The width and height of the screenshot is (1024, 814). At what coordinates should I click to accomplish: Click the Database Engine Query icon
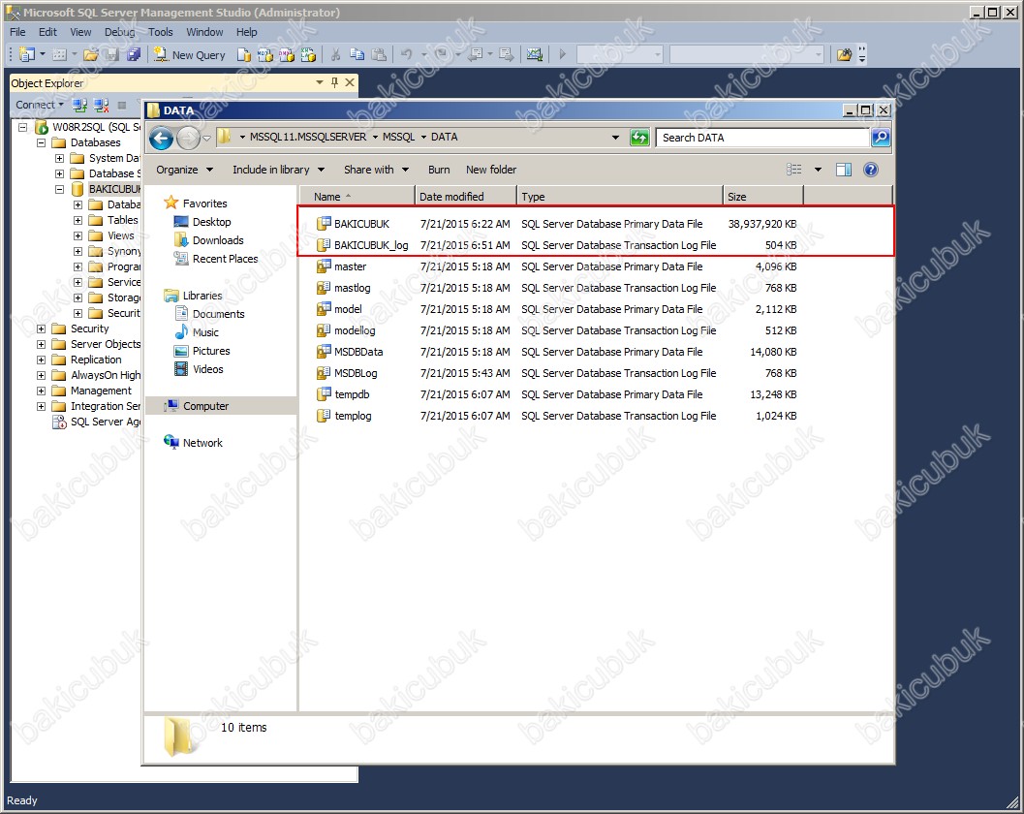[x=243, y=55]
